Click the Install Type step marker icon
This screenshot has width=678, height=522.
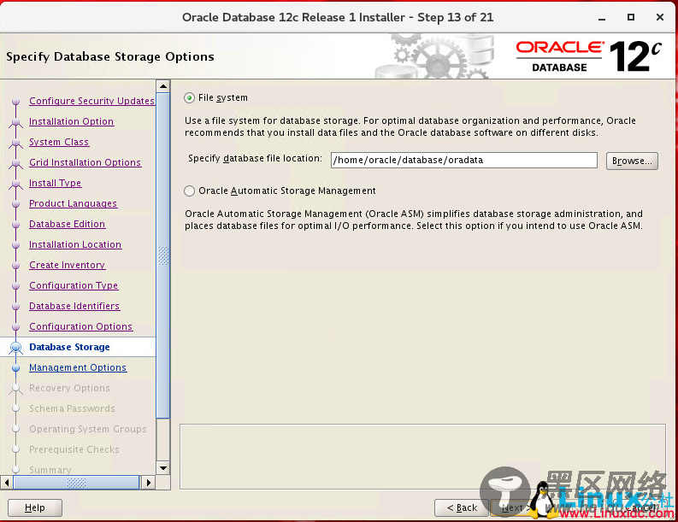pyautogui.click(x=16, y=183)
